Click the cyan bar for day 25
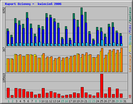The image size is (133, 104). coord(102,43)
